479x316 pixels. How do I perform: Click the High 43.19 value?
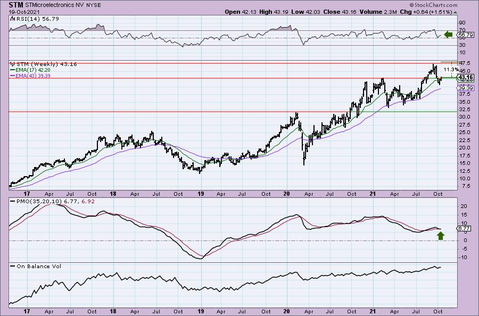pos(274,12)
